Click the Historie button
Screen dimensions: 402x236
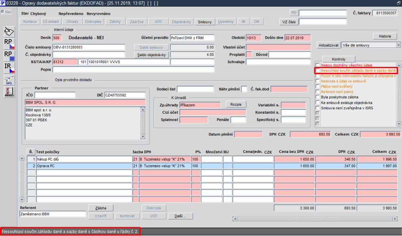click(x=385, y=36)
